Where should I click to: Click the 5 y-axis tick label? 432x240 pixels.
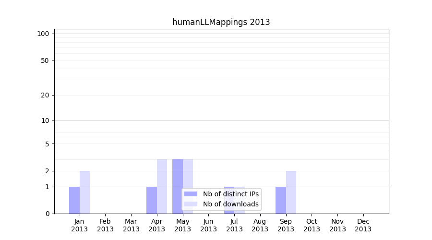click(x=47, y=144)
